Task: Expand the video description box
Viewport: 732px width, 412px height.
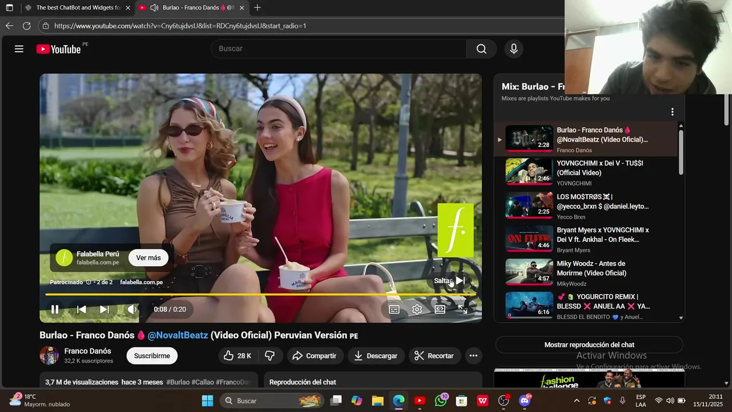Action: click(x=149, y=381)
